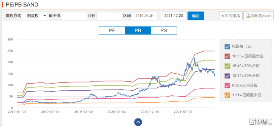
Task: Click the dropdown arrow next to 前复权
Action: [45, 16]
